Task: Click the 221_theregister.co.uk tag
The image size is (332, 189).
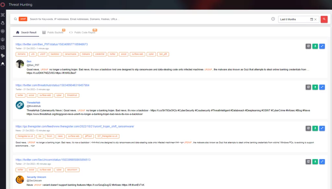Action: pyautogui.click(x=107, y=136)
